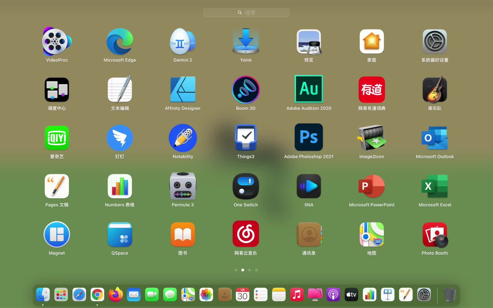Open Adobe Audition 2020

(x=309, y=89)
